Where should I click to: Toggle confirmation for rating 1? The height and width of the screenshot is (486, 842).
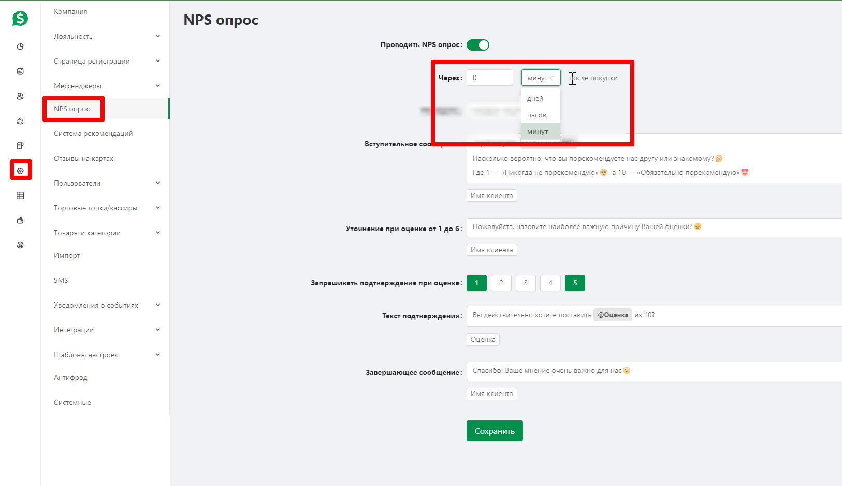(476, 283)
